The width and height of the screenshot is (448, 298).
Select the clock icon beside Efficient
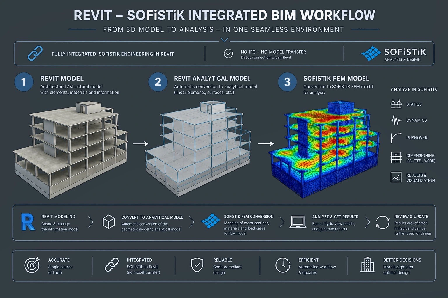click(x=283, y=265)
